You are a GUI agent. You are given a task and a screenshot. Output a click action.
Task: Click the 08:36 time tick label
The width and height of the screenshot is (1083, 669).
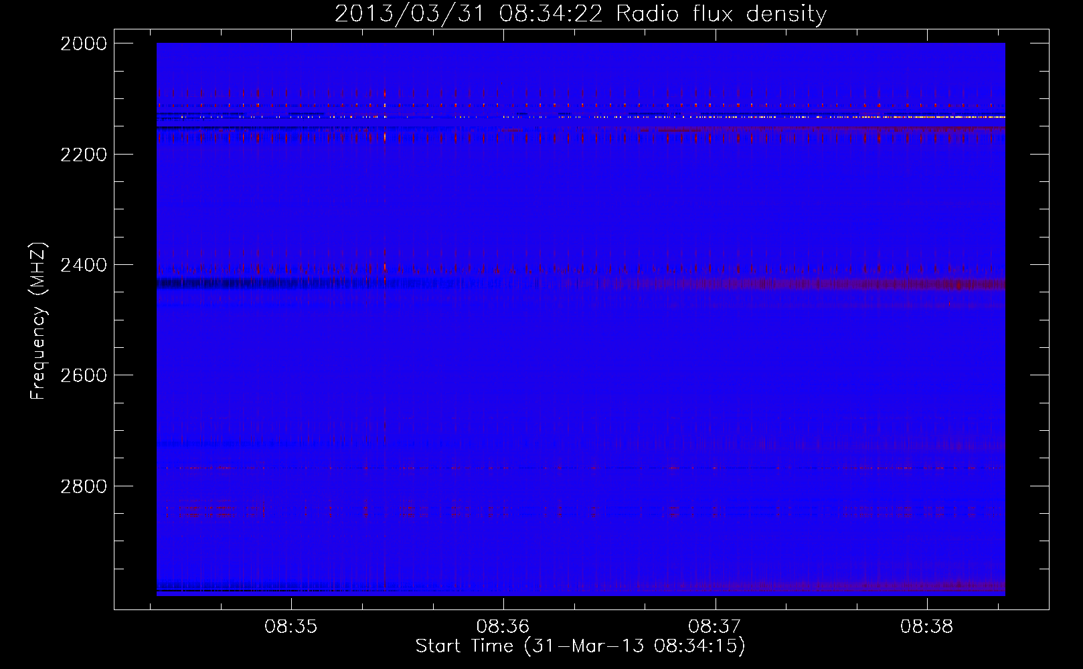click(x=503, y=627)
